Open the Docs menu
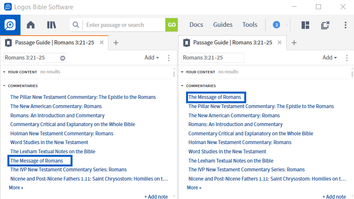This screenshot has height=199, width=354. (196, 25)
